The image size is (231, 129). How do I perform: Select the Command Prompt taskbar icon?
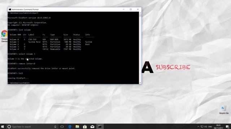click(x=100, y=126)
